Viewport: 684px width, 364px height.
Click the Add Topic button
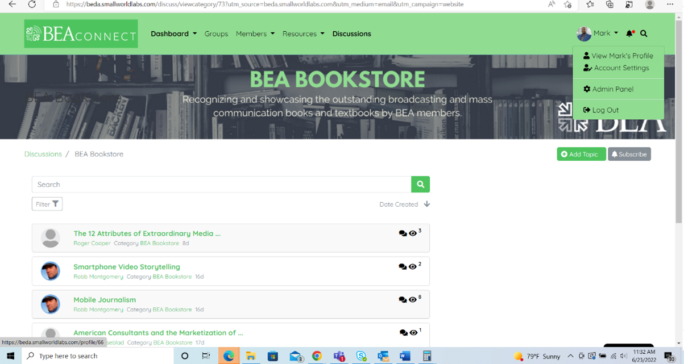click(x=580, y=154)
